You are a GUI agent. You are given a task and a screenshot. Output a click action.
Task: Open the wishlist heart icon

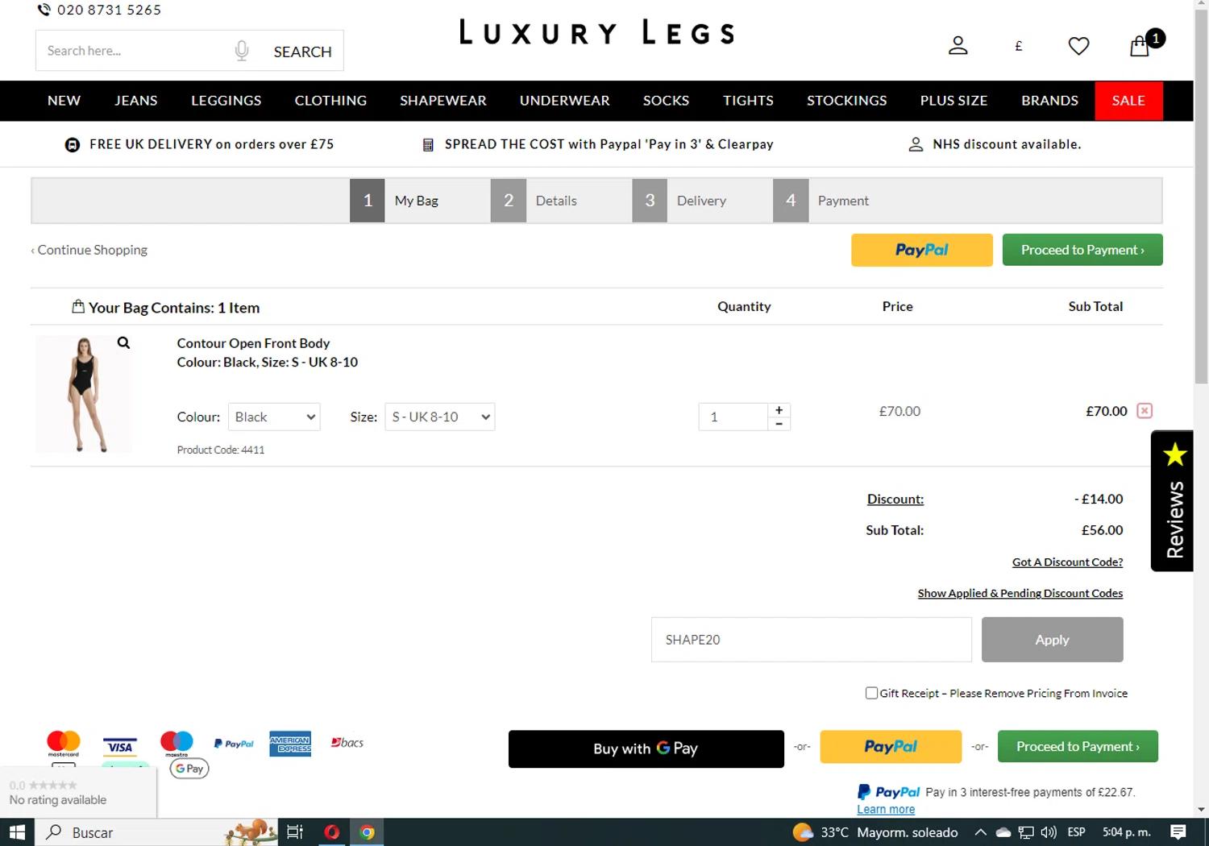click(1078, 47)
